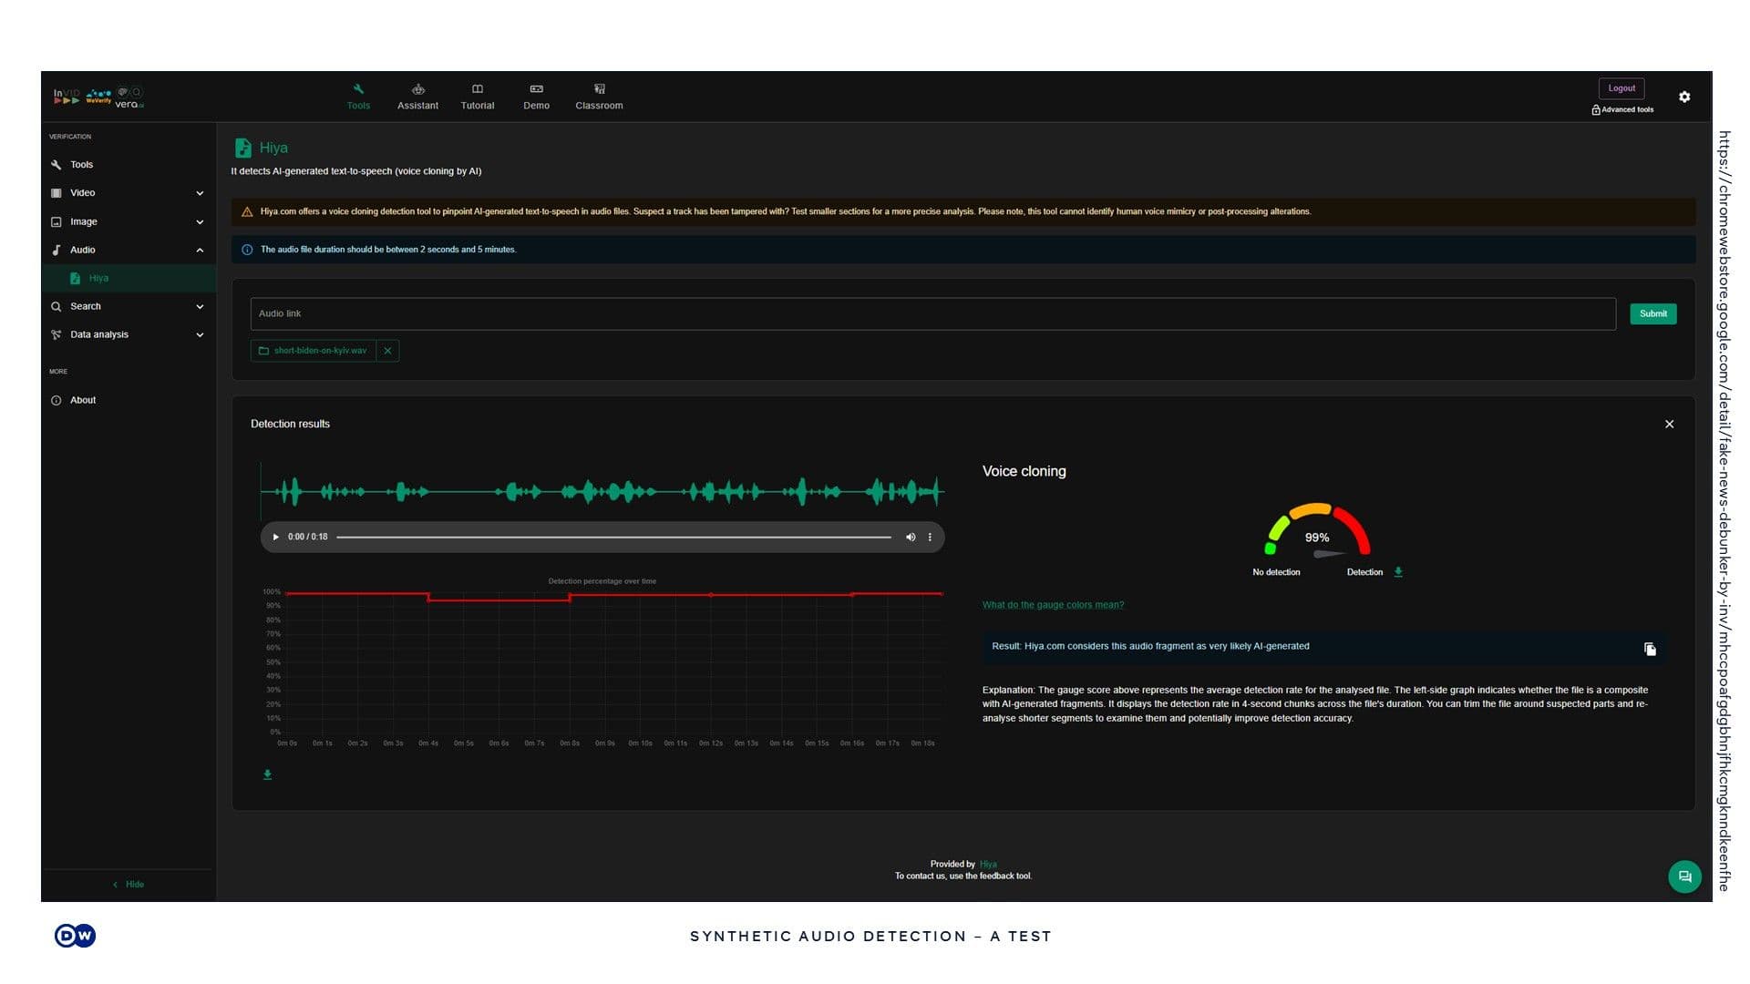Download the detection graph below chart
This screenshot has width=1750, height=984.
(267, 774)
